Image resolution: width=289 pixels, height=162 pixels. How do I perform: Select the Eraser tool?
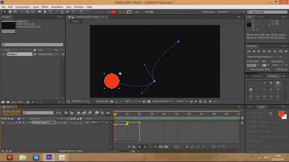coord(68,12)
